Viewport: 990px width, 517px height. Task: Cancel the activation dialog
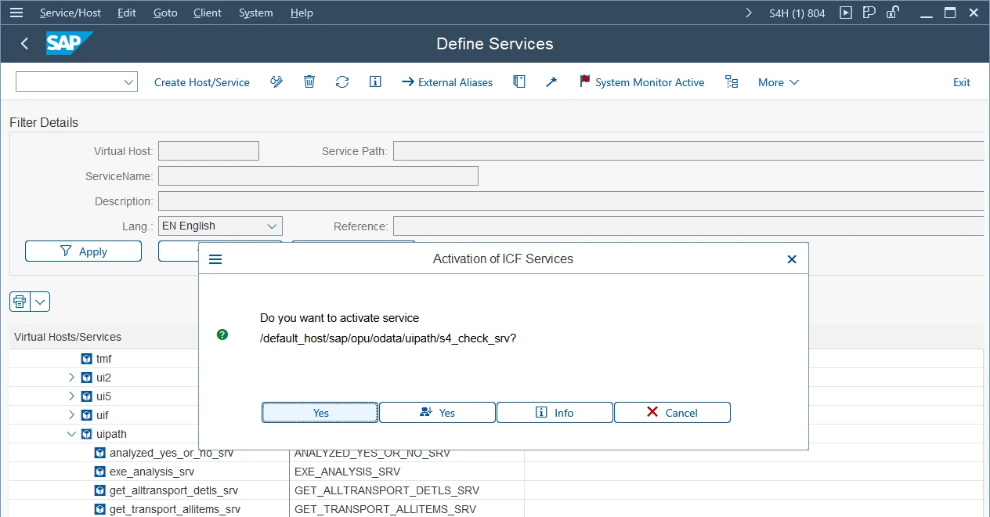pos(672,413)
